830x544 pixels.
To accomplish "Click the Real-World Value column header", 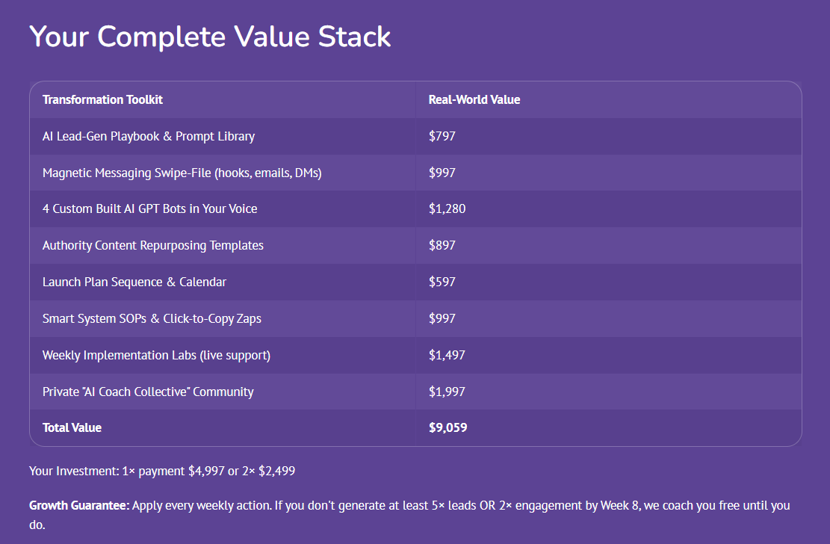I will coord(474,99).
